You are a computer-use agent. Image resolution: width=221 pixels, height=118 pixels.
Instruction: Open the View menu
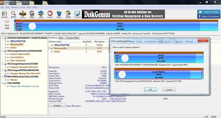pos(29,7)
